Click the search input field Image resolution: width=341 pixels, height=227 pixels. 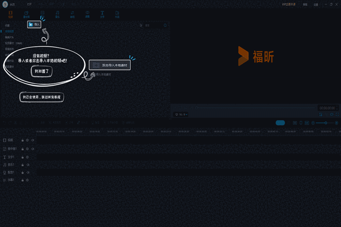coord(154,26)
